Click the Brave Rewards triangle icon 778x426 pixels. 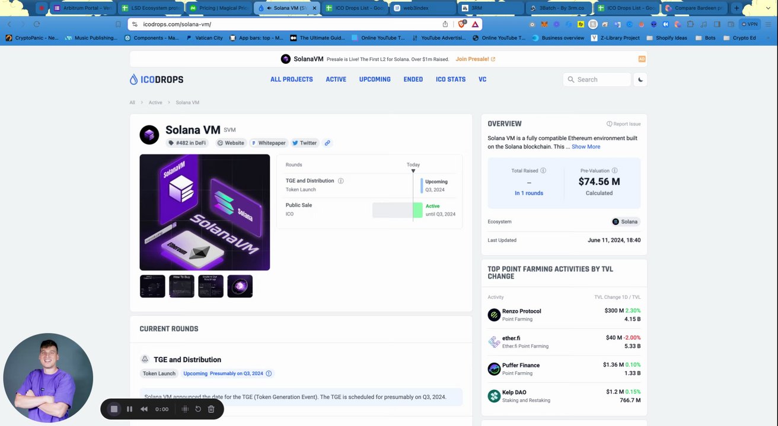pyautogui.click(x=475, y=24)
